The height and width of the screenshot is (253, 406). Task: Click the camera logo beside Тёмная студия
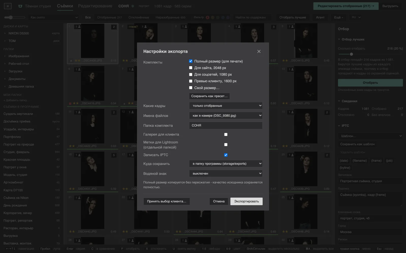[20, 6]
